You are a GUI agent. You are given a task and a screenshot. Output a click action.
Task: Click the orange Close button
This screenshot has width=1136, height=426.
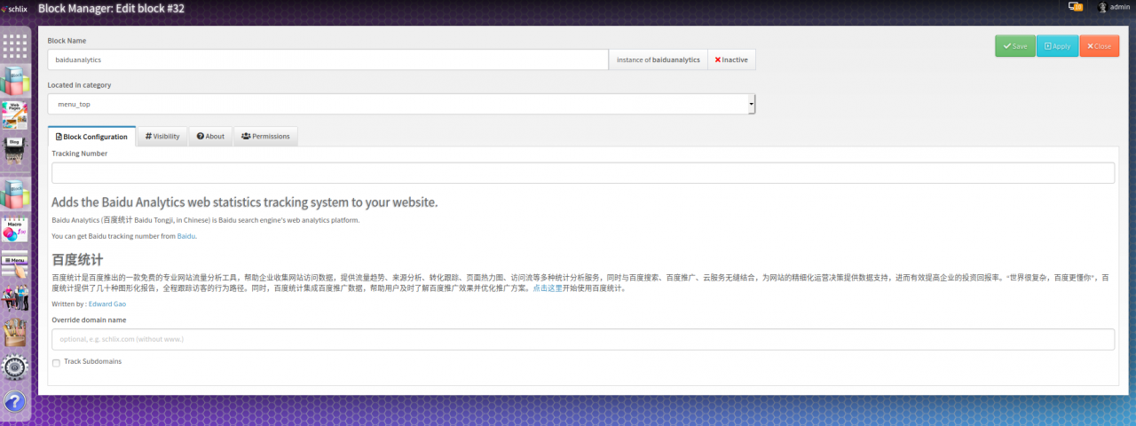[x=1100, y=46]
